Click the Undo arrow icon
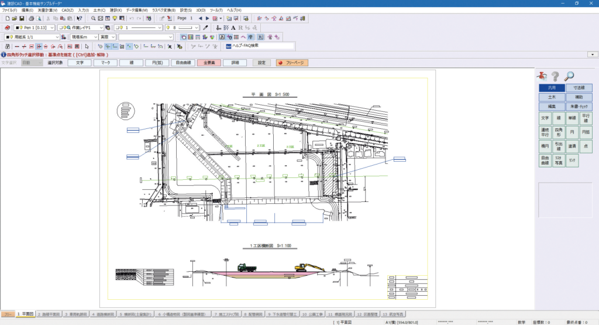This screenshot has height=325, width=599. [x=132, y=18]
